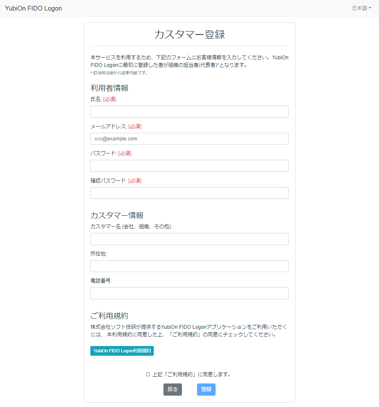Focus the 氏名 name input field
This screenshot has width=379, height=407.
coord(189,111)
